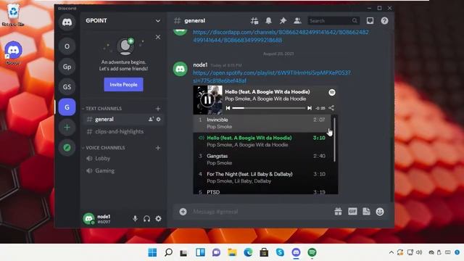Image resolution: width=464 pixels, height=261 pixels.
Task: Open the general text channel
Action: tap(123, 119)
